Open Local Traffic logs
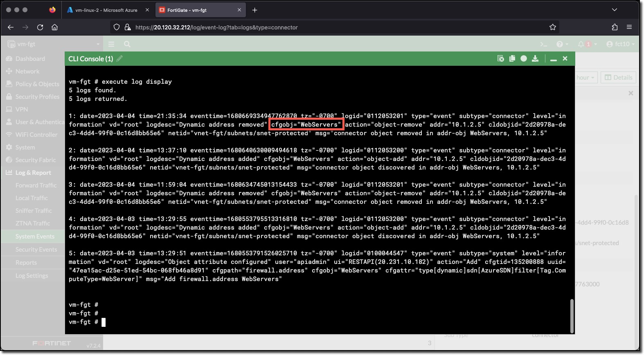This screenshot has width=644, height=355. tap(32, 198)
